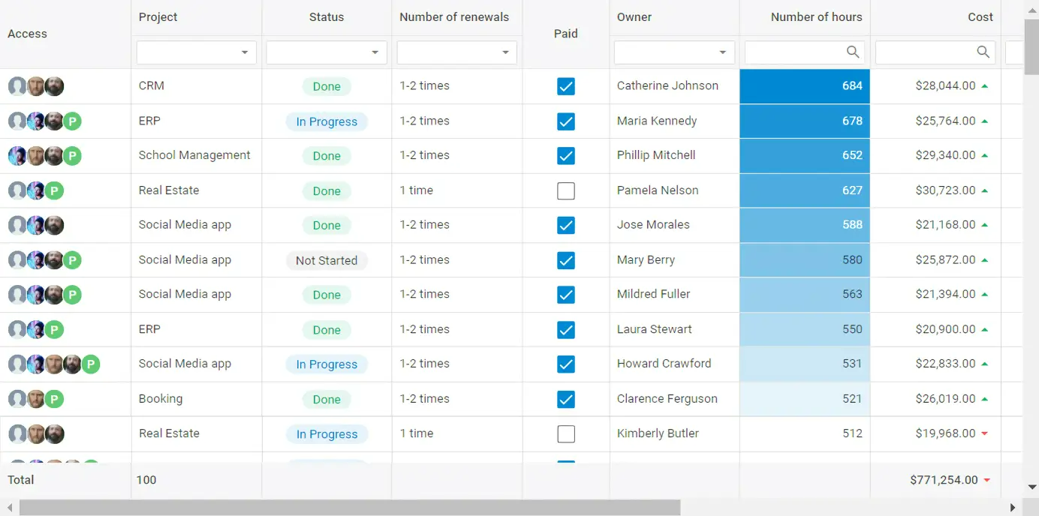The image size is (1039, 516).
Task: Click the Cost column header
Action: coord(980,17)
